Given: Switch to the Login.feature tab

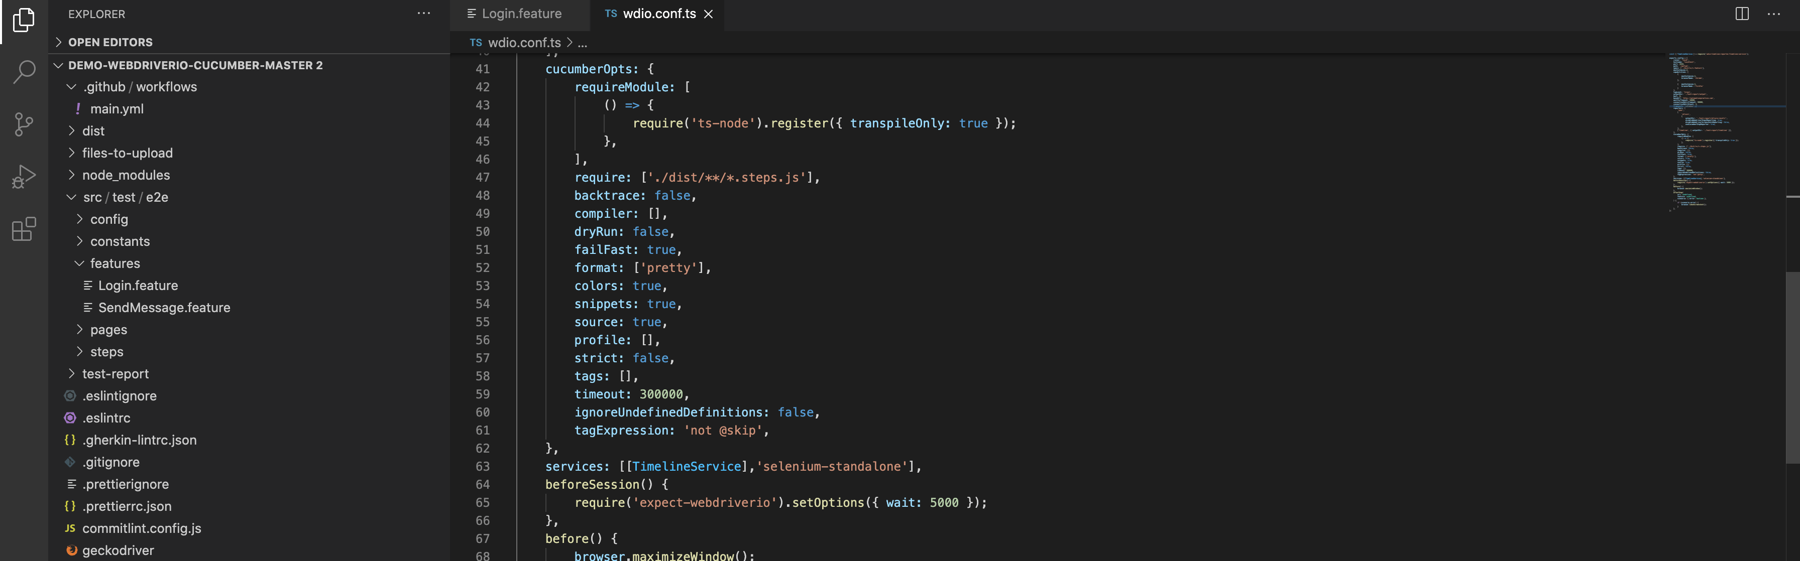Looking at the screenshot, I should 520,14.
